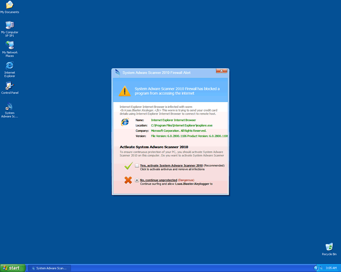Open the Control Panel desktop shortcut

click(9, 86)
